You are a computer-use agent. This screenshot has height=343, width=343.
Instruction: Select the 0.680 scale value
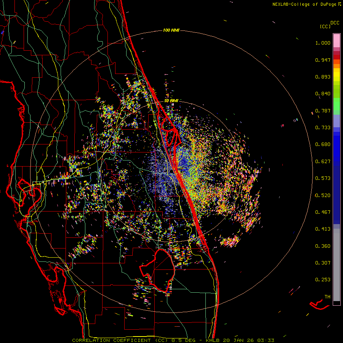[323, 144]
